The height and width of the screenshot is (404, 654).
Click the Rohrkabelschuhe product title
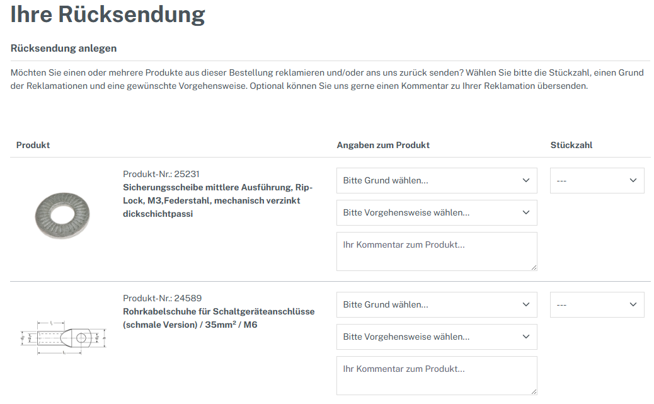[x=218, y=318]
